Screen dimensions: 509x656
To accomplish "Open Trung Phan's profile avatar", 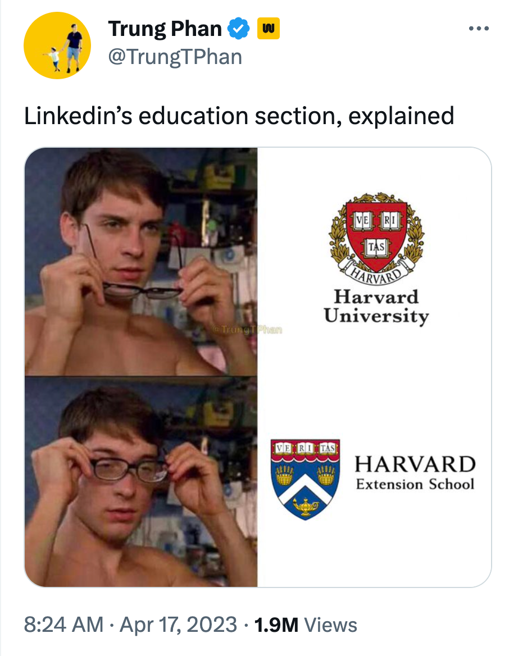I will (x=57, y=45).
